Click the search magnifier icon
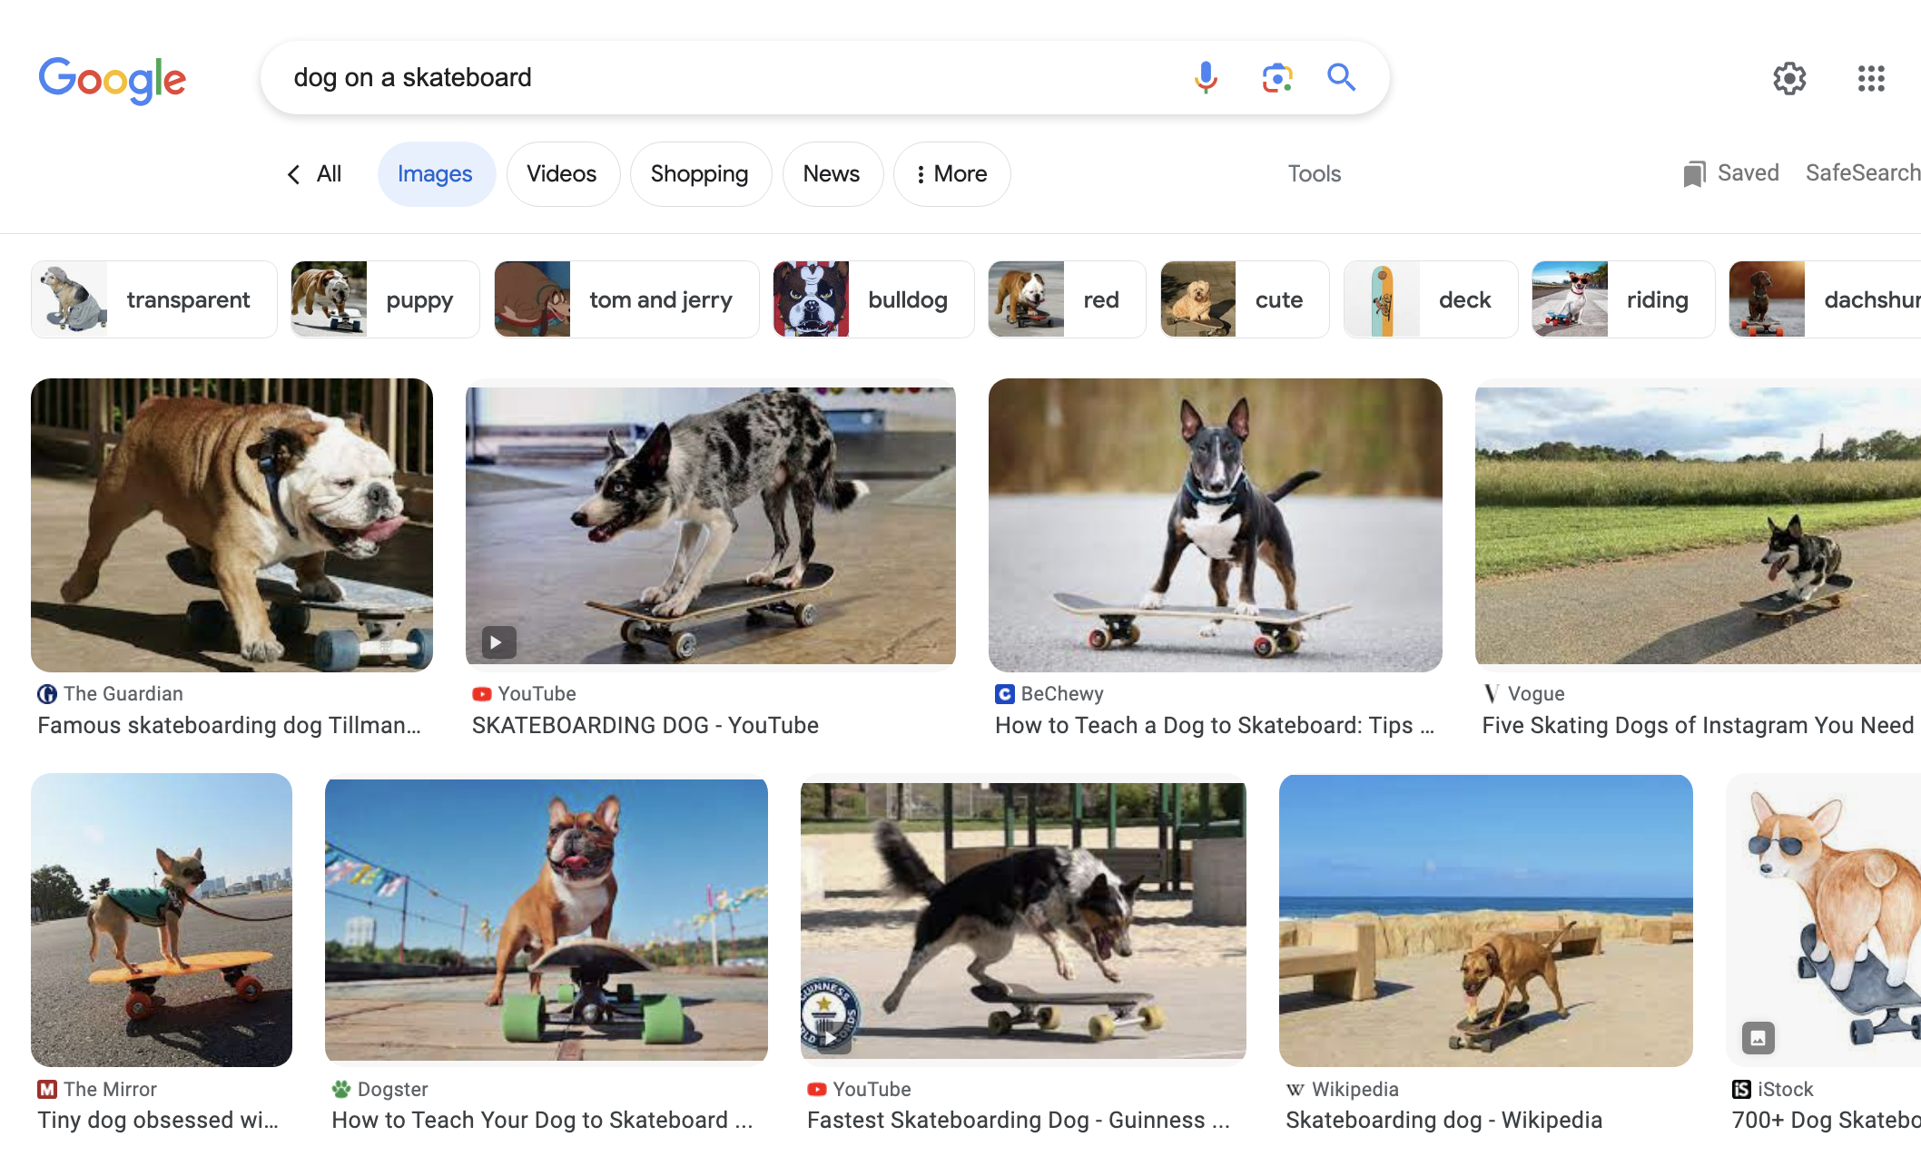 (1341, 77)
